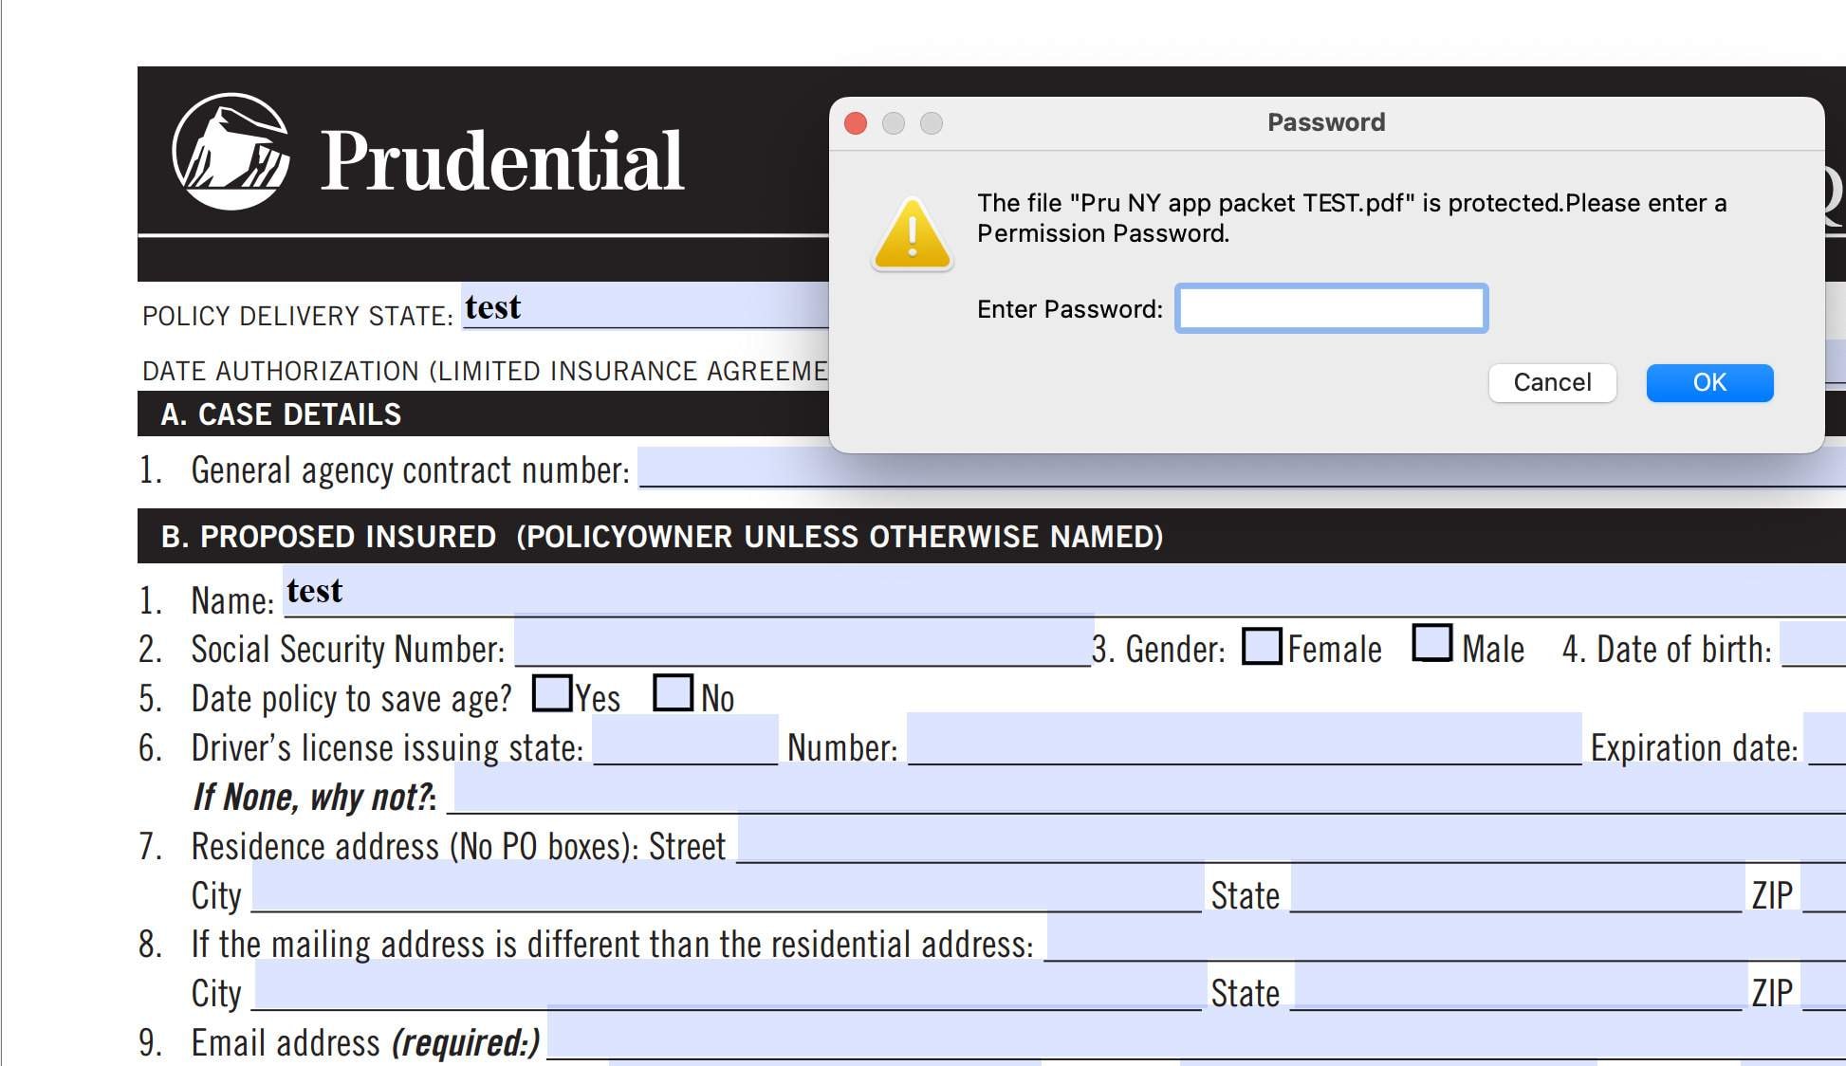Tick Yes for date policy to save age

pos(552,692)
